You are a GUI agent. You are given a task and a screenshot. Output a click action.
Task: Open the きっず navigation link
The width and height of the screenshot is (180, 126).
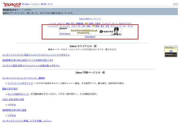[x=130, y=26]
